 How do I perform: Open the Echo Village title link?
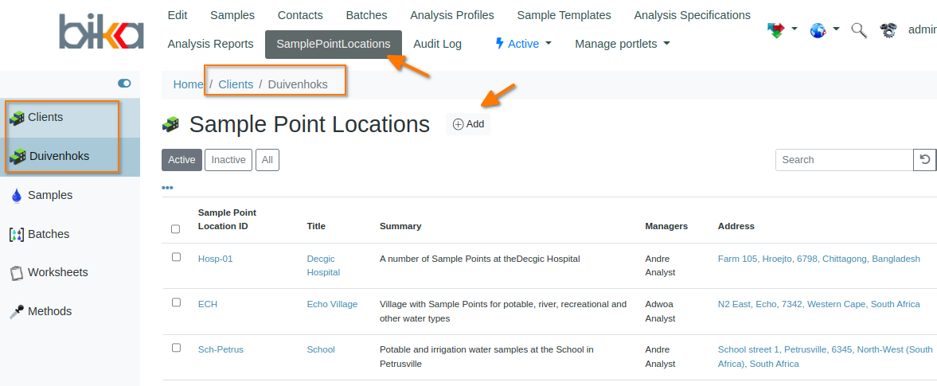tap(332, 304)
